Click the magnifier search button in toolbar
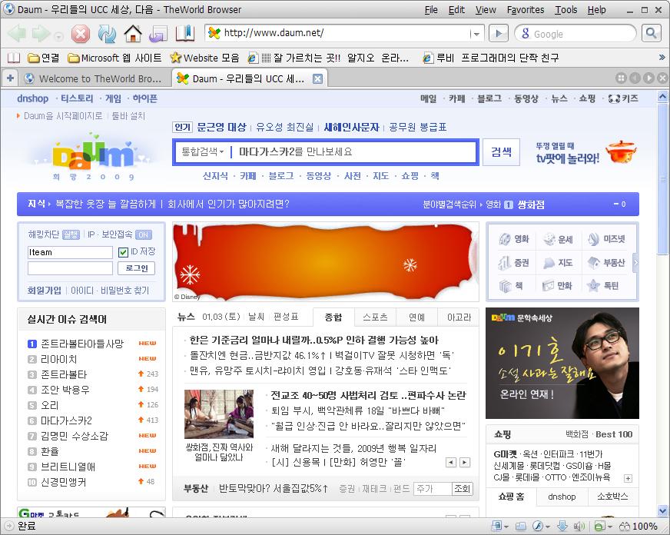Image resolution: width=670 pixels, height=535 pixels. point(651,33)
